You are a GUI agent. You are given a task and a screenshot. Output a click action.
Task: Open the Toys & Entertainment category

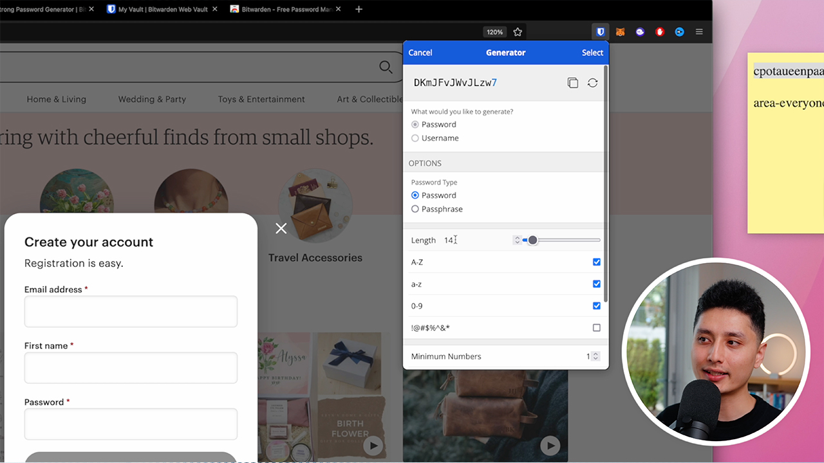pos(261,99)
